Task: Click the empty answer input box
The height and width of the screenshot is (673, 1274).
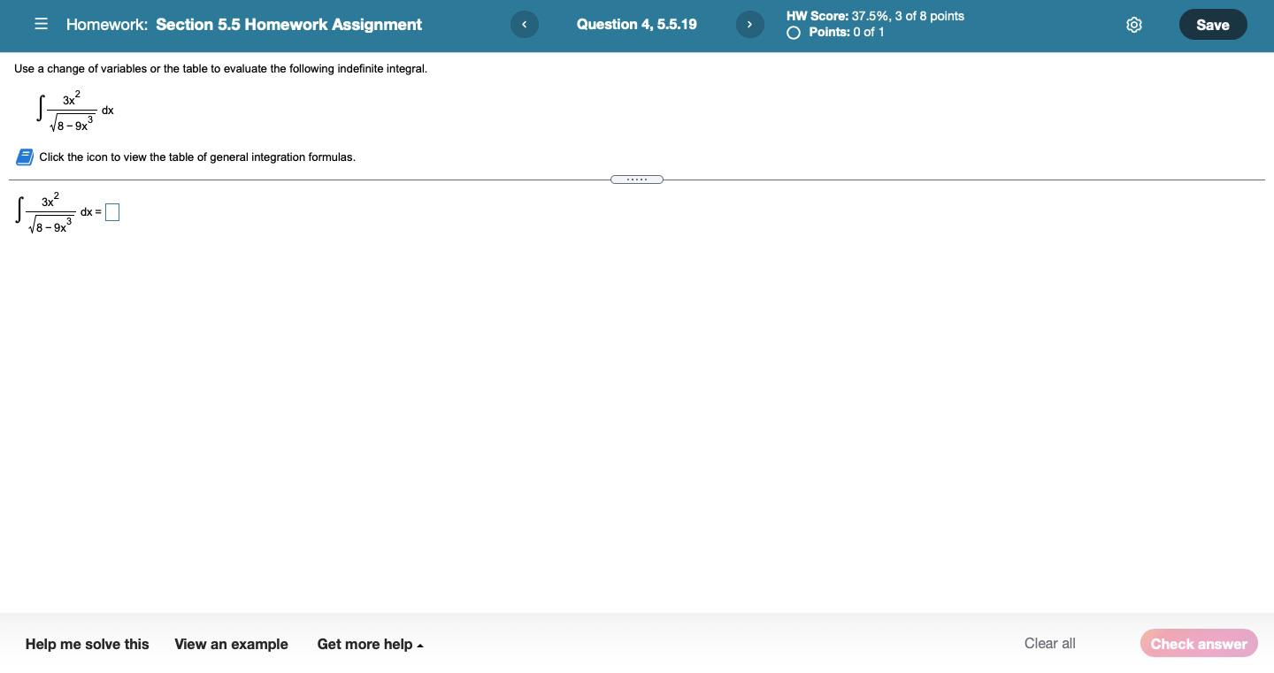Action: [x=111, y=212]
